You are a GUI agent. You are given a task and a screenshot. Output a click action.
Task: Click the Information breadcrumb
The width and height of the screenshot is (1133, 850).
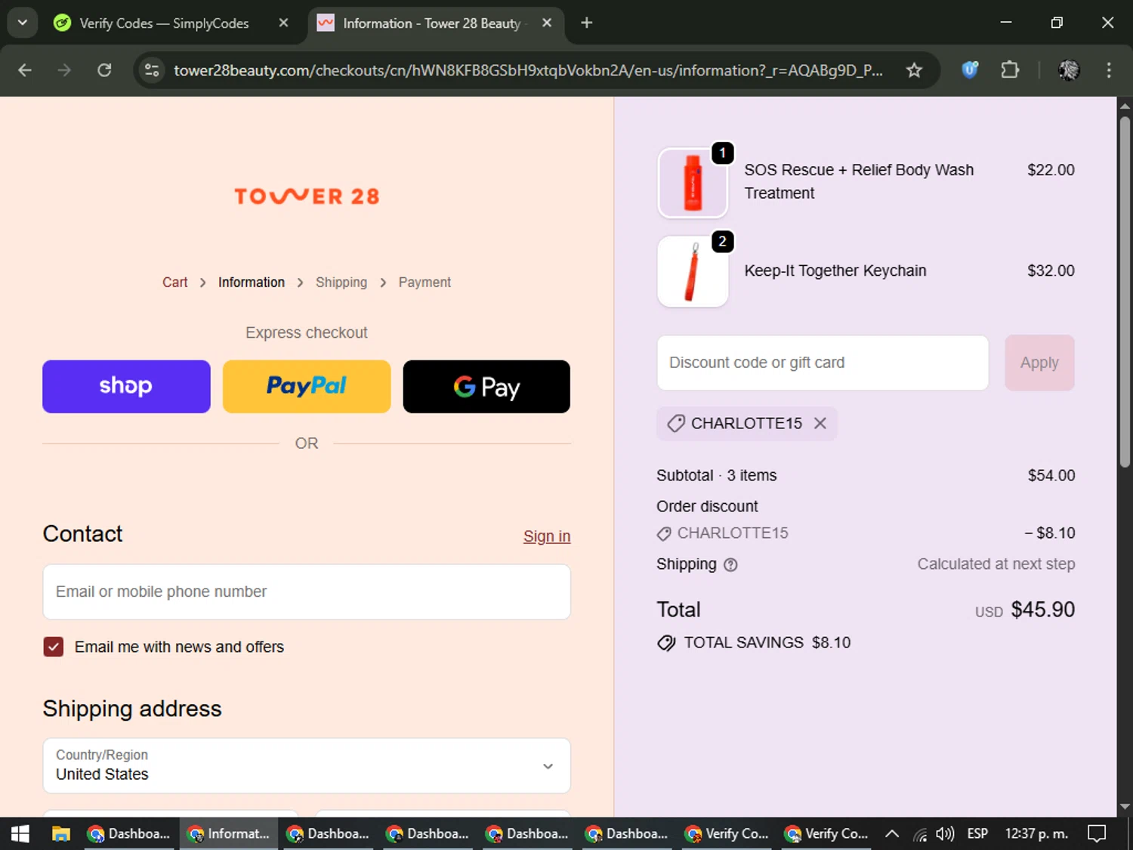point(252,282)
